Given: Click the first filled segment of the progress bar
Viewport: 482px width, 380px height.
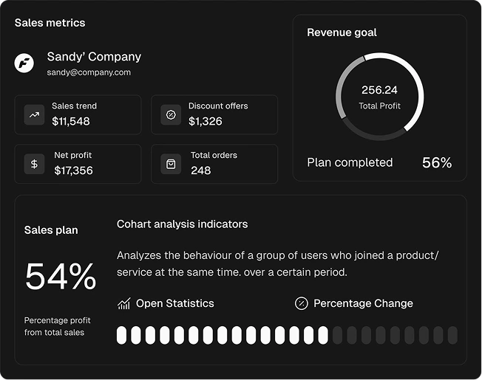Looking at the screenshot, I should 121,335.
